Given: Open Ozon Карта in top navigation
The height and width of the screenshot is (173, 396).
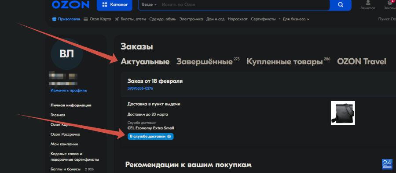Looking at the screenshot, I should [97, 19].
